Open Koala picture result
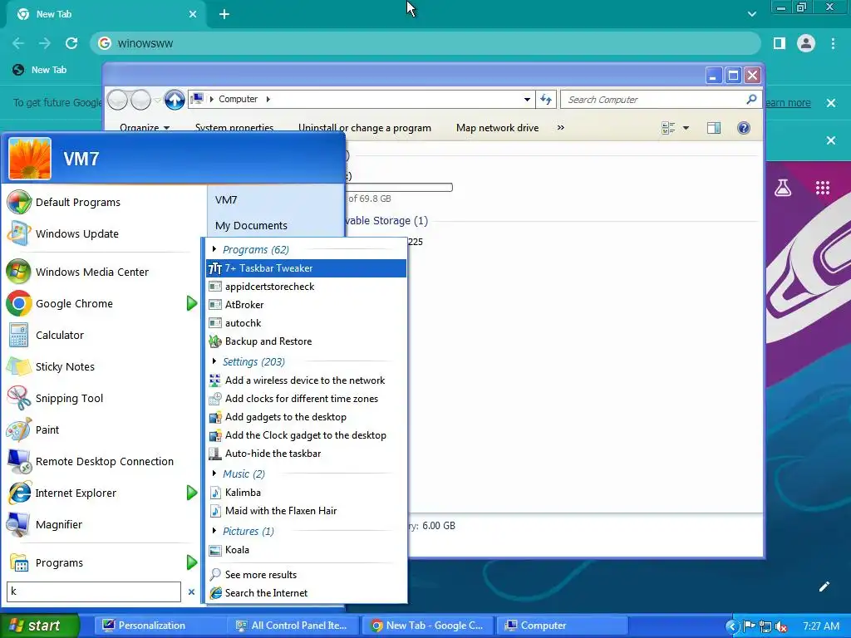The width and height of the screenshot is (851, 638). pyautogui.click(x=306, y=550)
